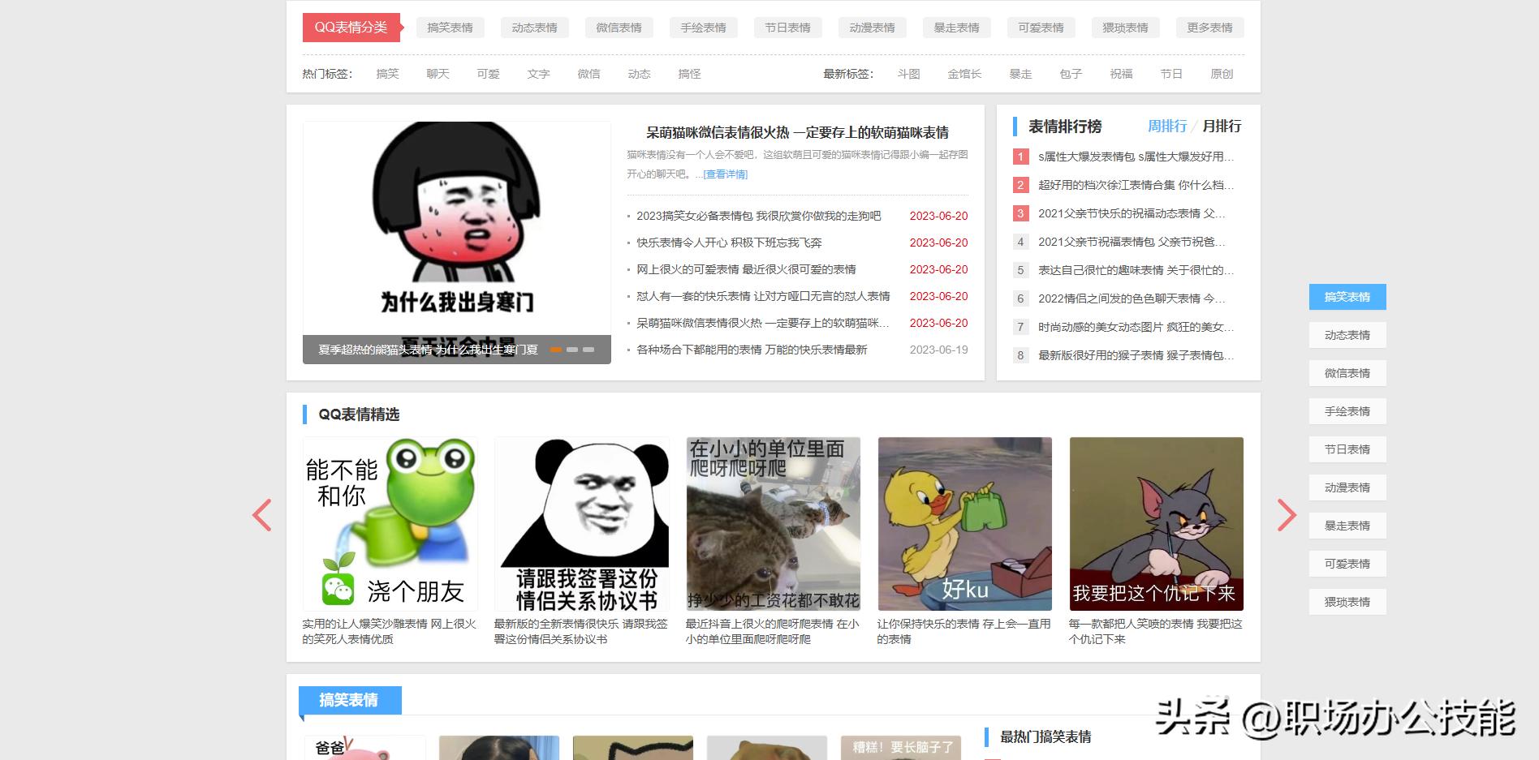Click the latest tag 斗图
The image size is (1539, 760).
[907, 73]
